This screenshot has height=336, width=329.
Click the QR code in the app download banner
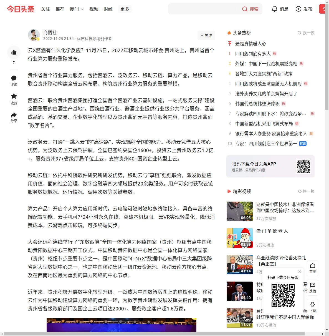(303, 166)
